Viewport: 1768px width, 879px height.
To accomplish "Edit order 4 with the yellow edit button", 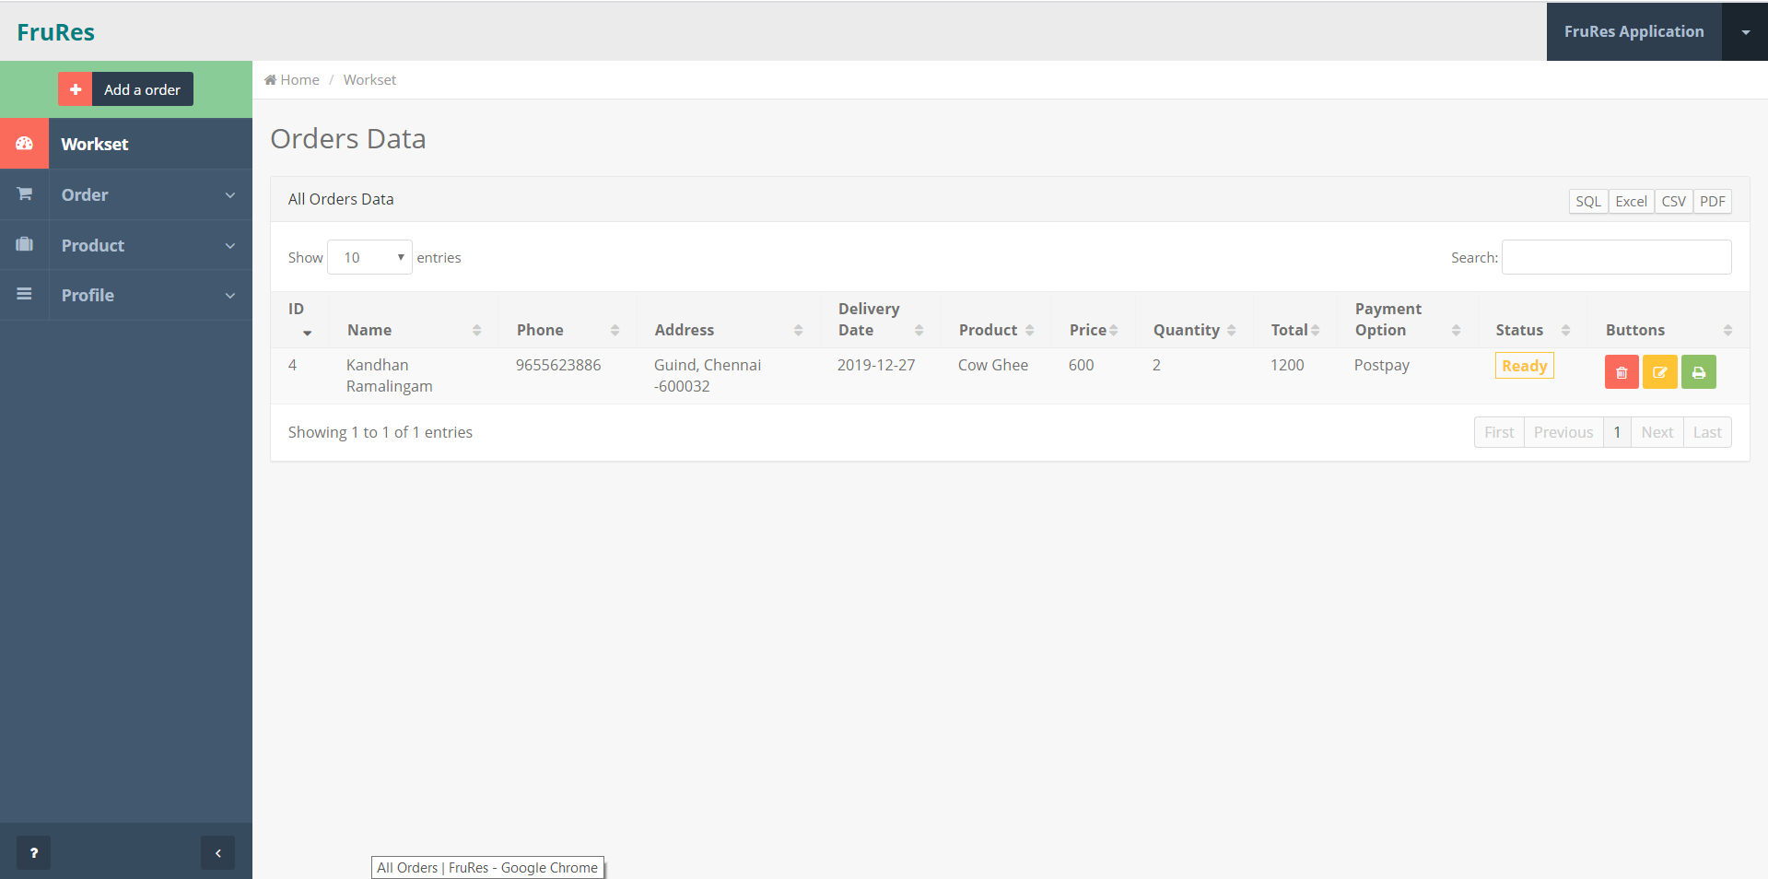I will [x=1659, y=372].
